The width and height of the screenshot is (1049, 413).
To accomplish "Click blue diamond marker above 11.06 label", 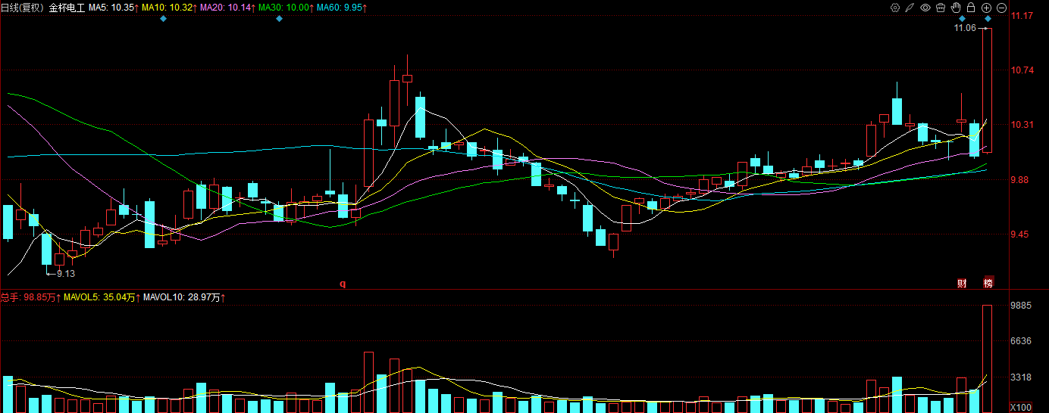I will coord(962,19).
